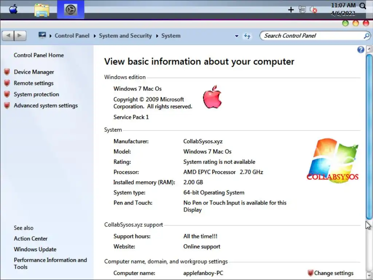Open Remote settings

coord(34,83)
